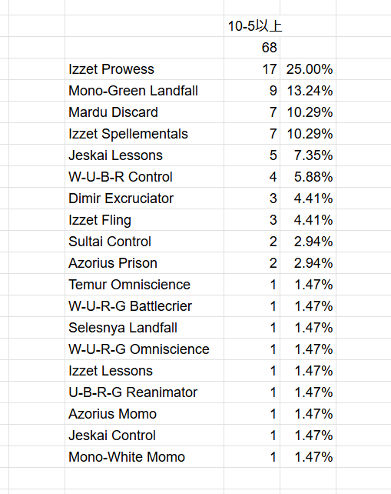Select the Azorius Prison cell
The image size is (391, 494).
[x=144, y=263]
